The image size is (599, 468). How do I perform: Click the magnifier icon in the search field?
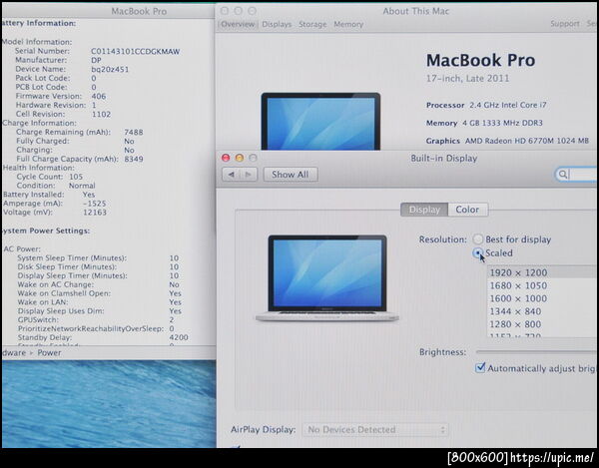(x=563, y=175)
